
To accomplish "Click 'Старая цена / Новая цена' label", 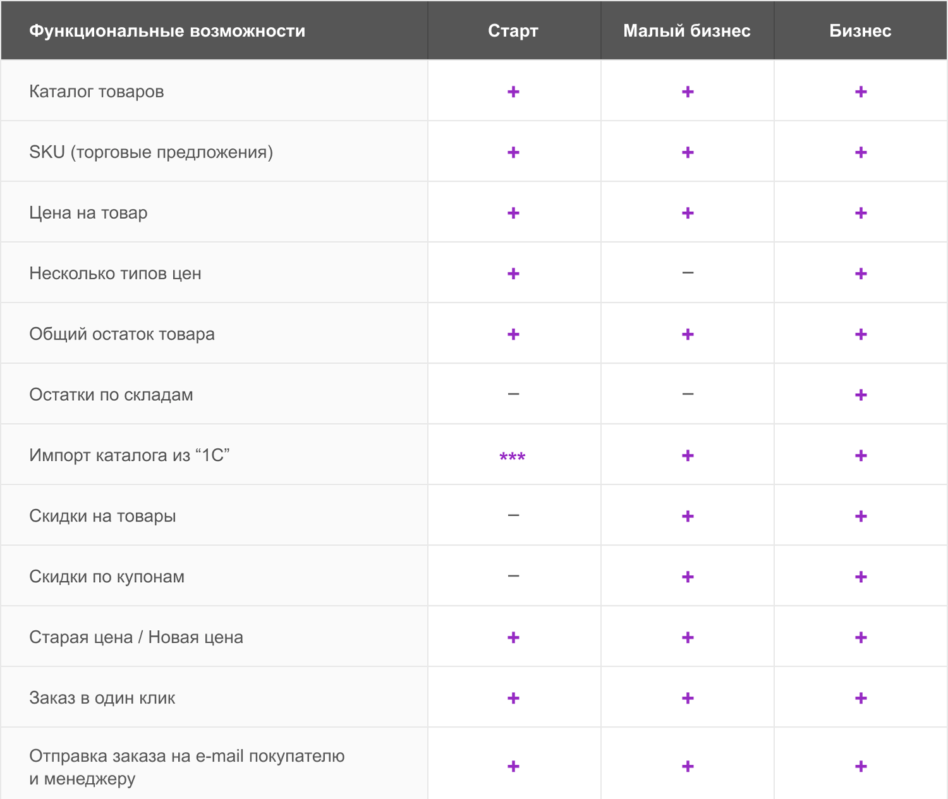I will pyautogui.click(x=136, y=637).
